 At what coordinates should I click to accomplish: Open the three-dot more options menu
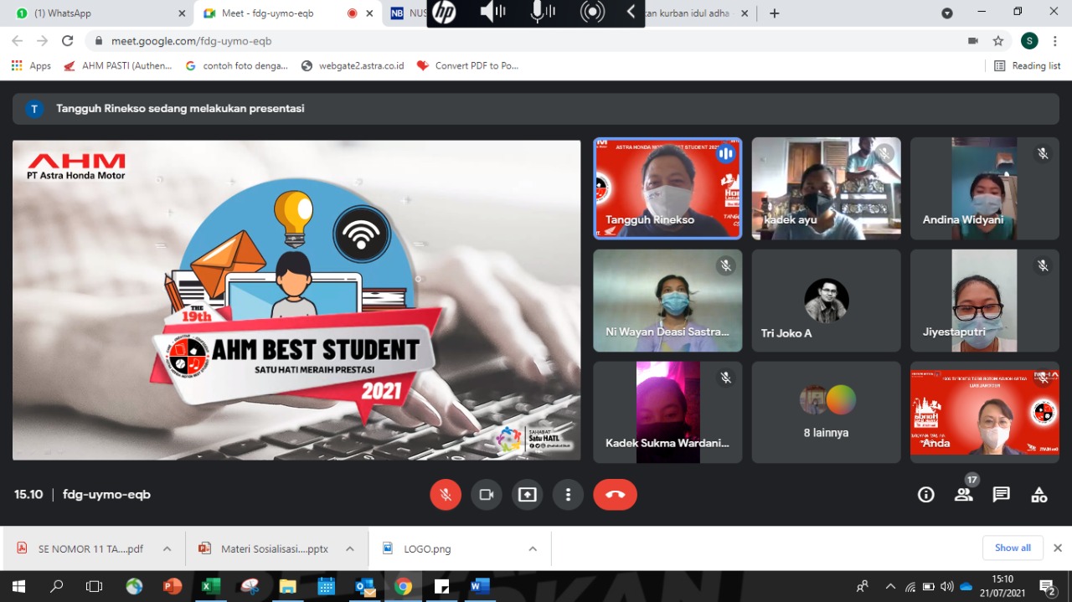click(x=568, y=495)
